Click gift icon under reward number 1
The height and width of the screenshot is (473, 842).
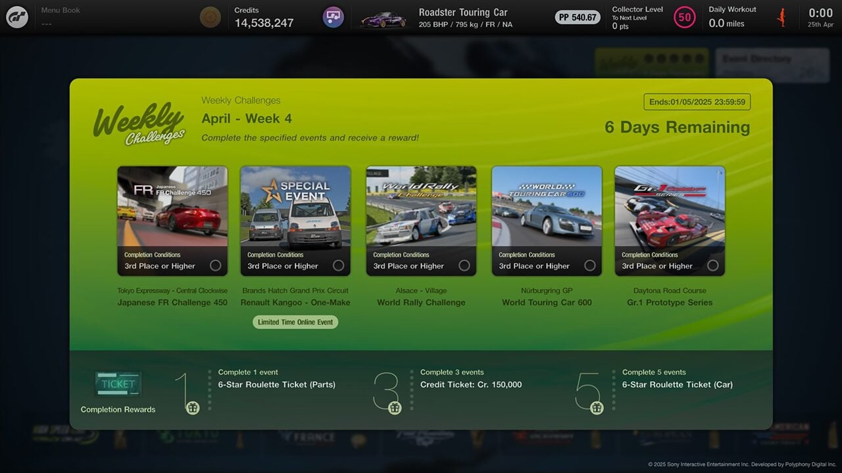coord(193,408)
